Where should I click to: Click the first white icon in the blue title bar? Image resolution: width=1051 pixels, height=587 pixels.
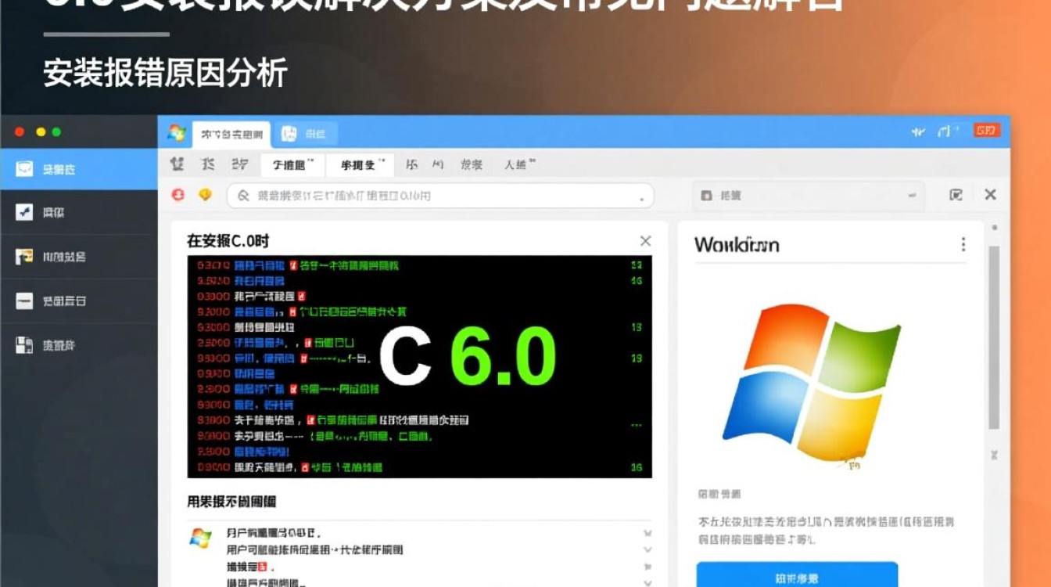pyautogui.click(x=919, y=132)
